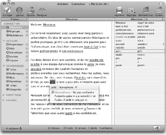The image size is (166, 135).
Task: Select the Étymologie statistics prism
Action: click(14, 82)
